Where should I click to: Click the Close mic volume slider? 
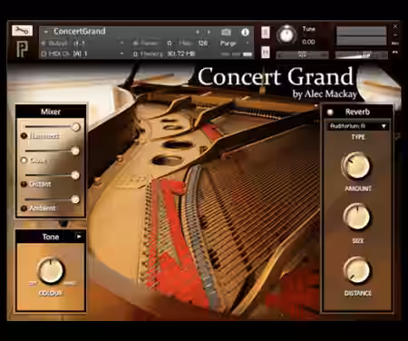(x=53, y=151)
